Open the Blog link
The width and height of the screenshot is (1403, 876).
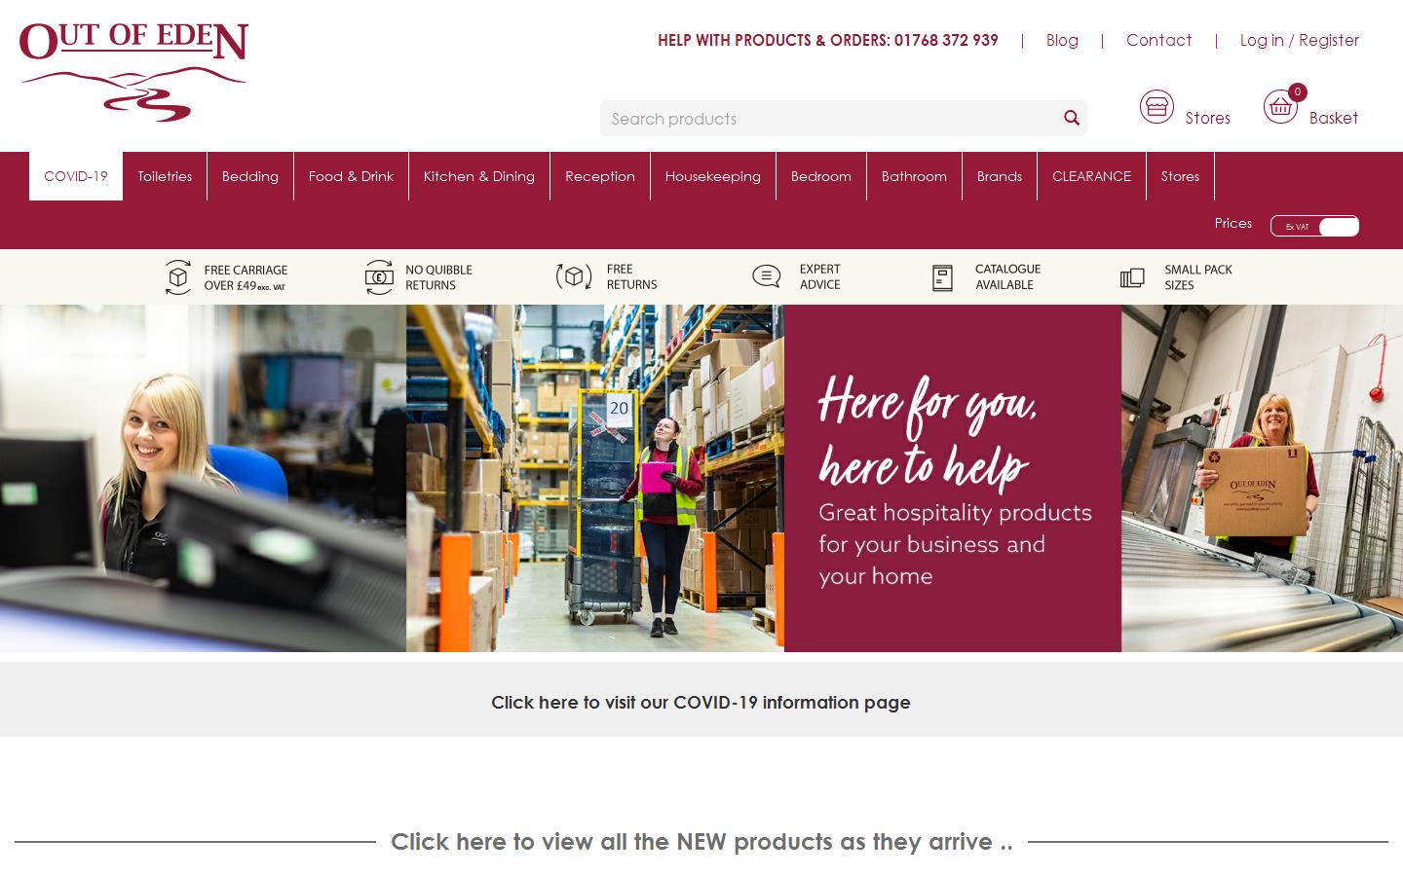pyautogui.click(x=1062, y=40)
